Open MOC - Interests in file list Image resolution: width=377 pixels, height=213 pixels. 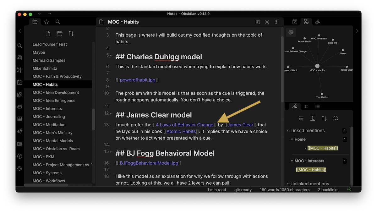tap(47, 109)
